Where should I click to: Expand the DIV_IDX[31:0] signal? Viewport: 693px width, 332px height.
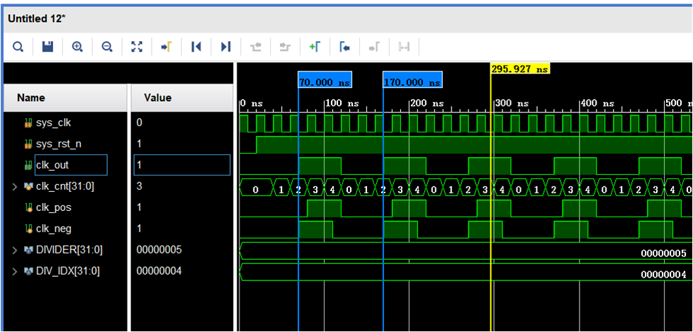point(16,271)
